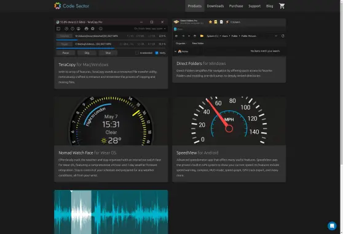Open recent locations dropdown arrow in file dialog

point(189,36)
